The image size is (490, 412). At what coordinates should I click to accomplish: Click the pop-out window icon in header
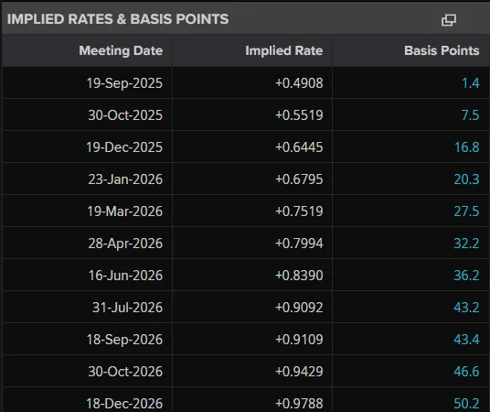click(449, 20)
